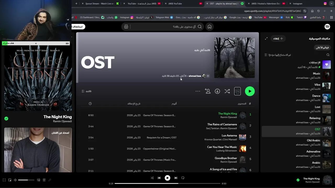Seek in the song progress bar
Viewport: 335px width, 188px height.
(x=167, y=184)
